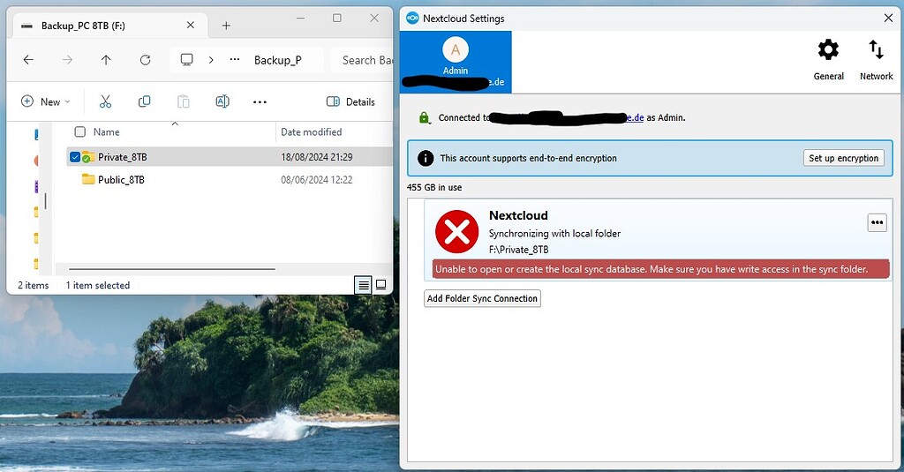Click the Search box in Explorer
This screenshot has height=472, width=904.
(x=365, y=60)
